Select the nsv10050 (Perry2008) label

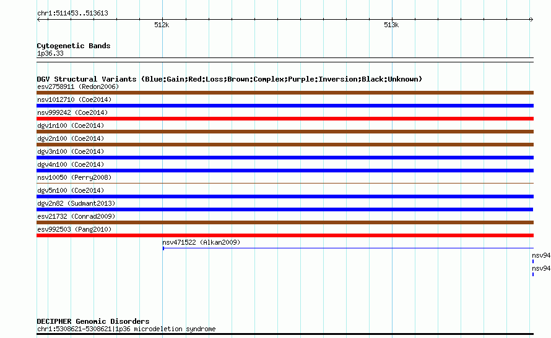coord(74,177)
